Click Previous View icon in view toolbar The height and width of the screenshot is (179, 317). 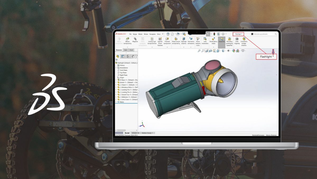tap(207, 51)
